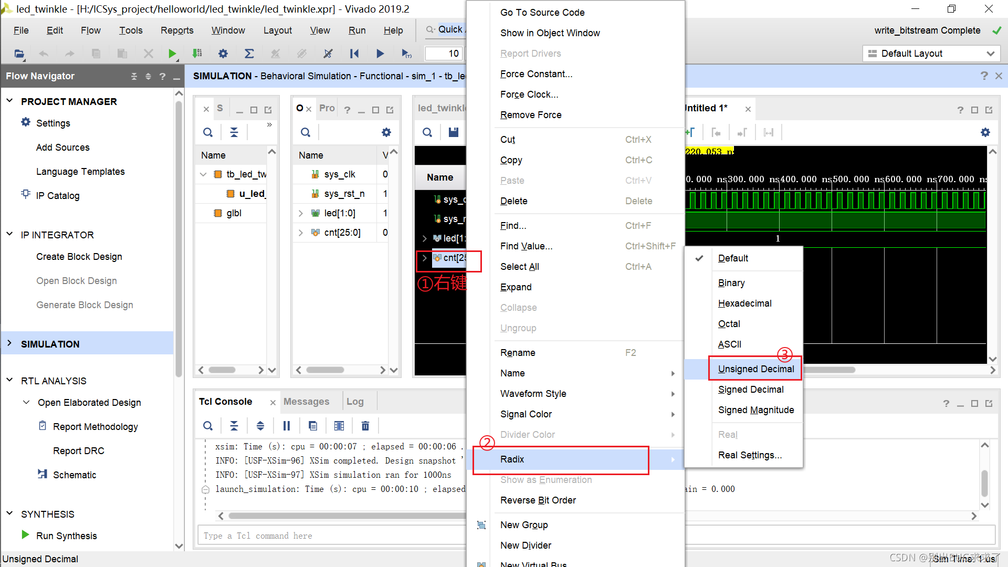Image resolution: width=1008 pixels, height=567 pixels.
Task: Click the waveform save floppy icon
Action: tap(454, 132)
